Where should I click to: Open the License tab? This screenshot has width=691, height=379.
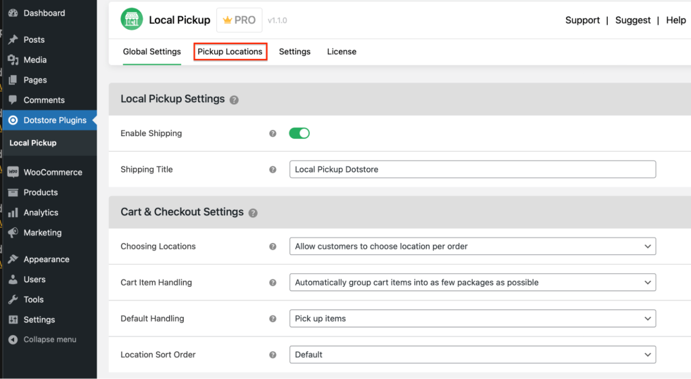pos(341,51)
